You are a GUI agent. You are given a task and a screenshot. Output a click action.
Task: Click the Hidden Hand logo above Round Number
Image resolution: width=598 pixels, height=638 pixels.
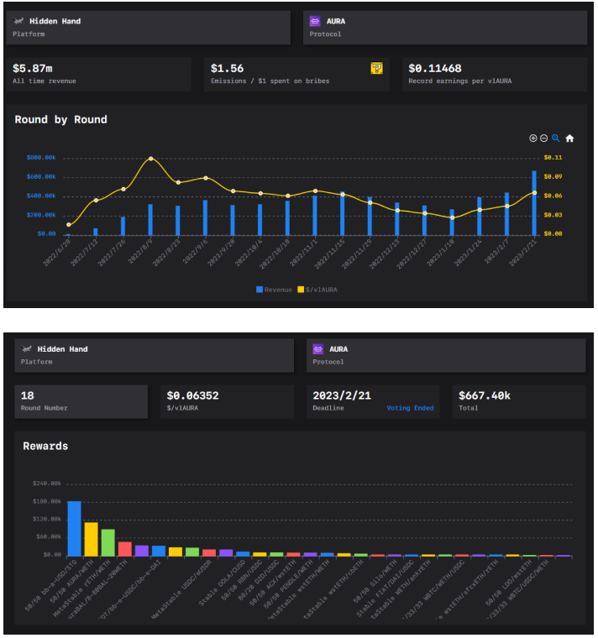tap(27, 348)
